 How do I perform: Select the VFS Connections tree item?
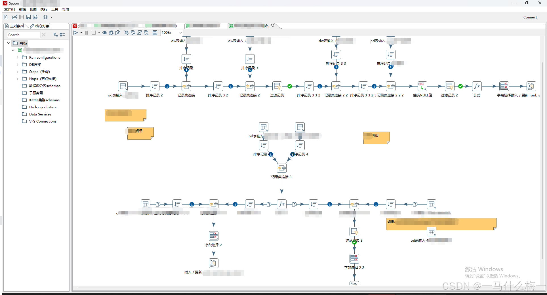pos(39,121)
